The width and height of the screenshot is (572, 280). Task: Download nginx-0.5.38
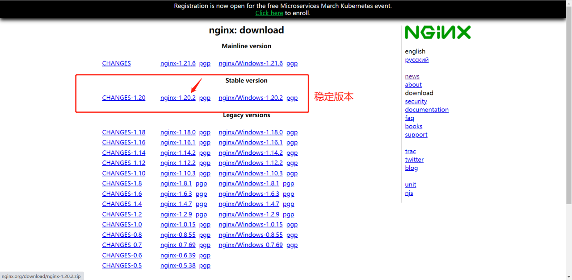click(178, 265)
